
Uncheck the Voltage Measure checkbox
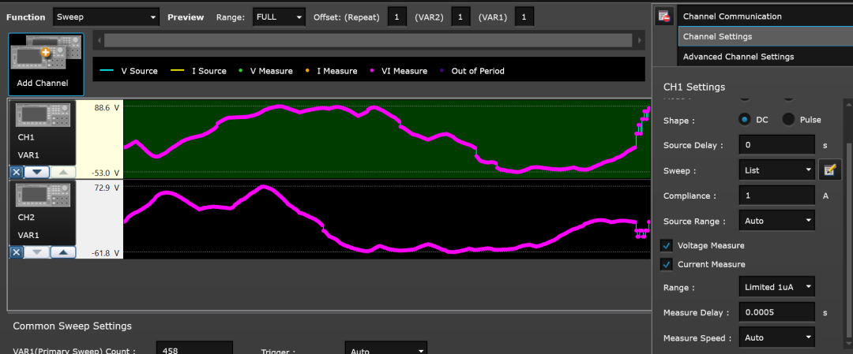click(667, 245)
